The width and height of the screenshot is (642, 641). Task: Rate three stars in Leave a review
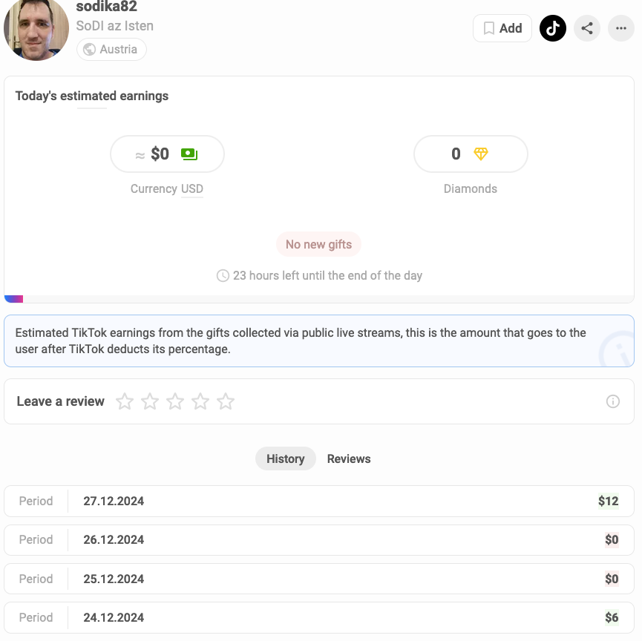(x=175, y=401)
